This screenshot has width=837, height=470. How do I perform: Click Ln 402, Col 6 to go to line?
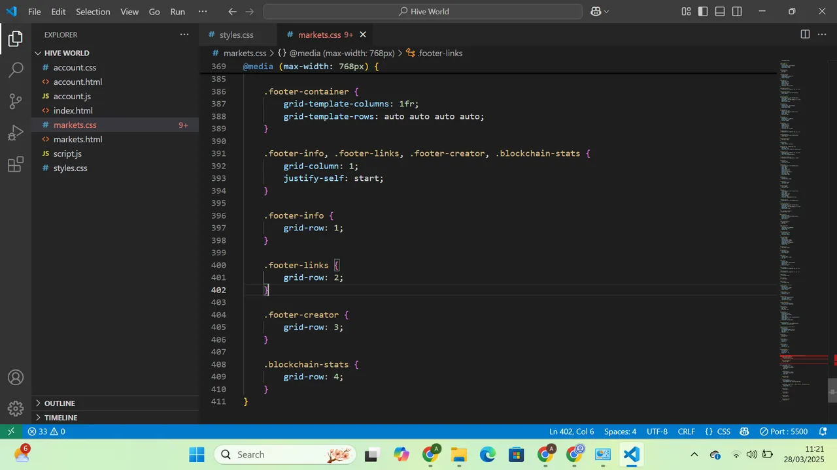(572, 431)
